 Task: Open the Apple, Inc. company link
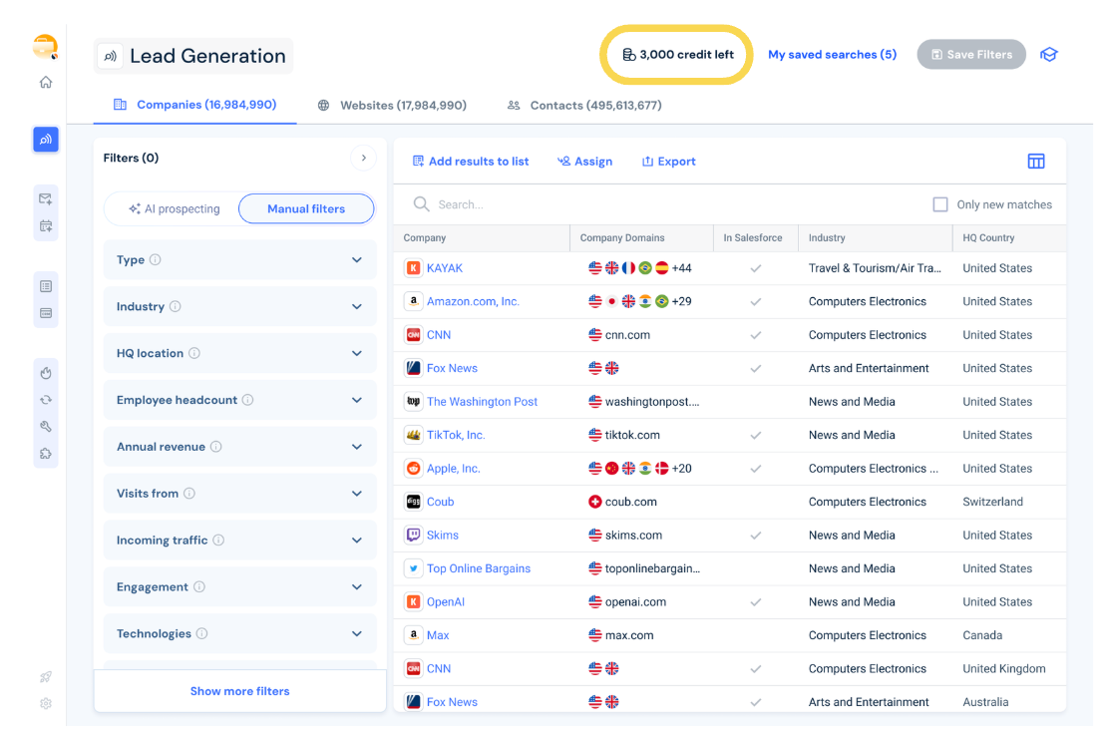(x=453, y=469)
